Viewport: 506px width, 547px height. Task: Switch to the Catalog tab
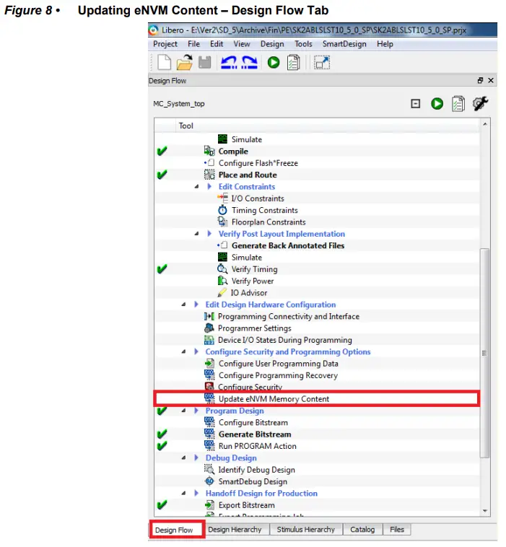tap(362, 529)
